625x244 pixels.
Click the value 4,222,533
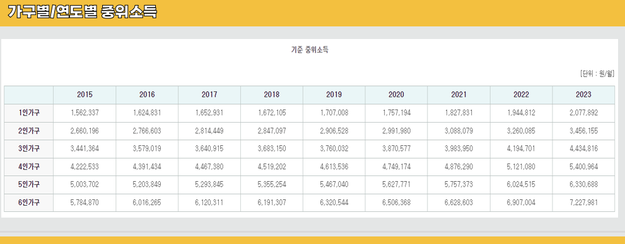pos(85,167)
